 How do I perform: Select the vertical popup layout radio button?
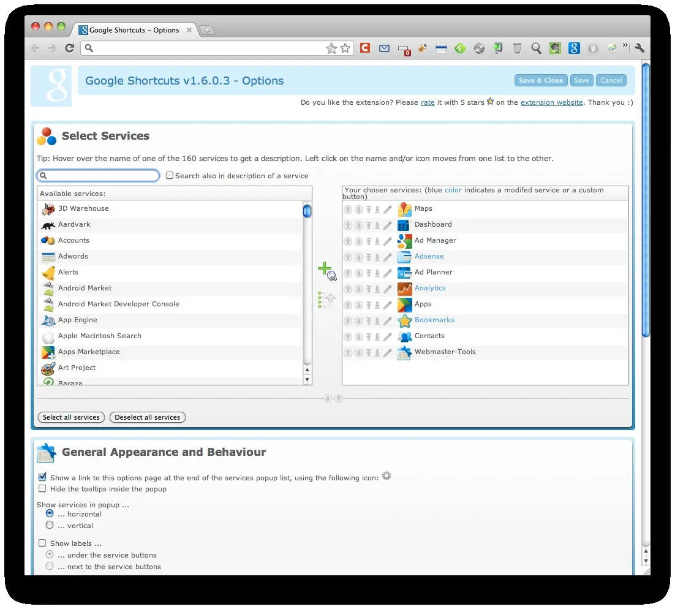click(x=50, y=525)
